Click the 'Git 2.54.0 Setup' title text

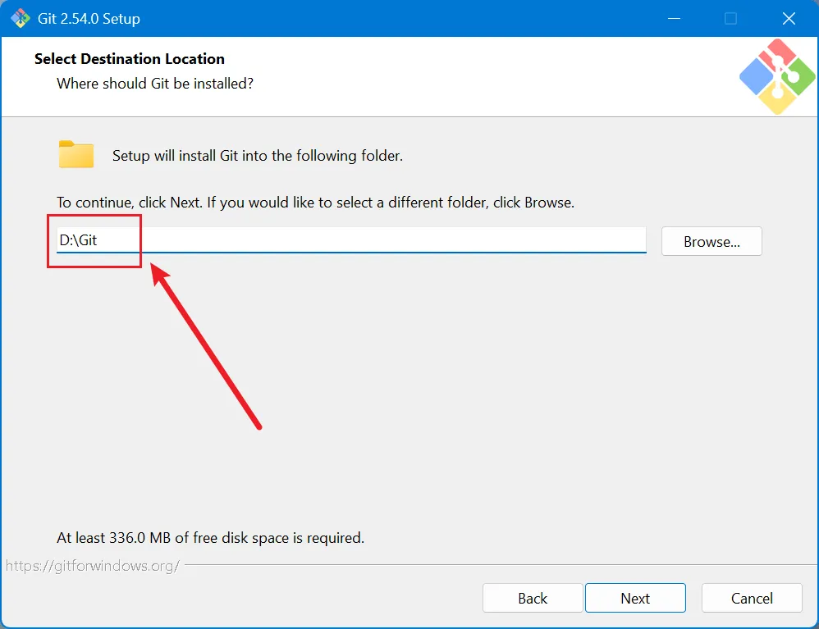89,19
